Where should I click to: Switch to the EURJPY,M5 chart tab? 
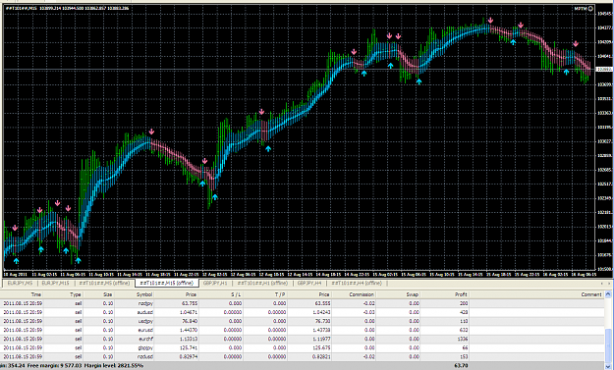pyautogui.click(x=20, y=283)
